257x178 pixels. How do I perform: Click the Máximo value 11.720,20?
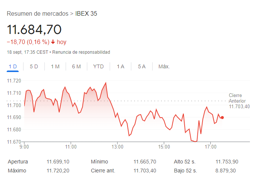click(58, 171)
